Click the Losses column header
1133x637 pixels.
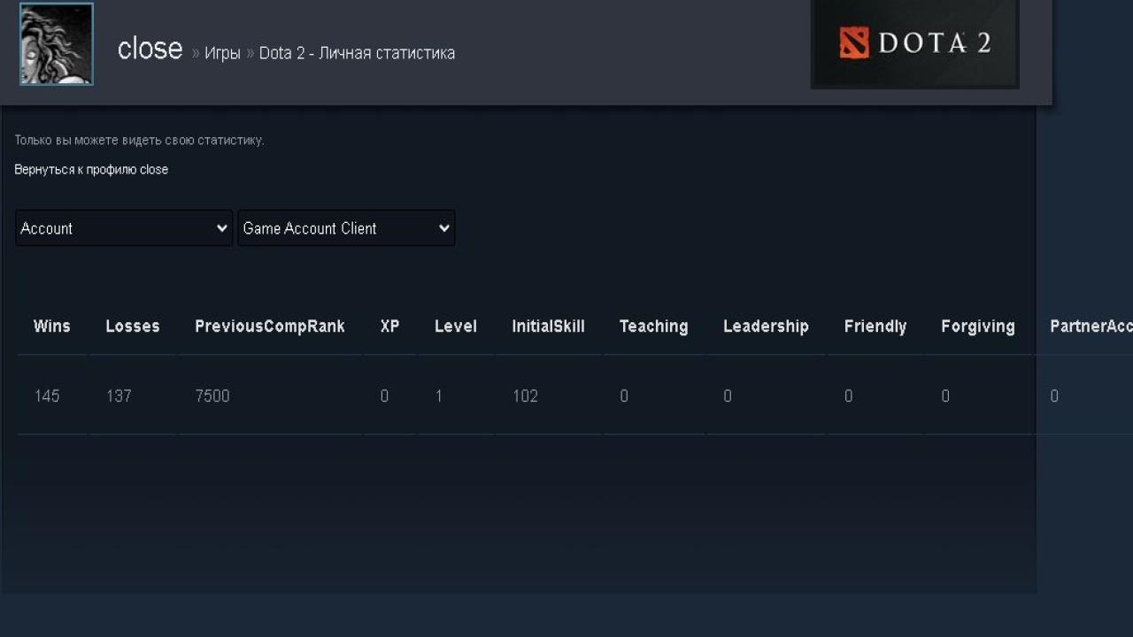133,326
